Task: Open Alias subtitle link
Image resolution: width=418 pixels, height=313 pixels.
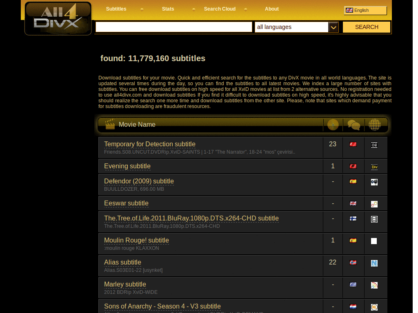Action: pyautogui.click(x=122, y=262)
